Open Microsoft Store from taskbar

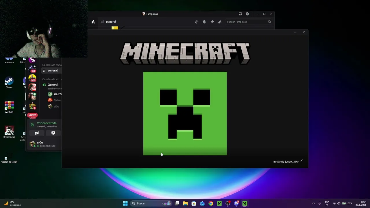click(194, 203)
